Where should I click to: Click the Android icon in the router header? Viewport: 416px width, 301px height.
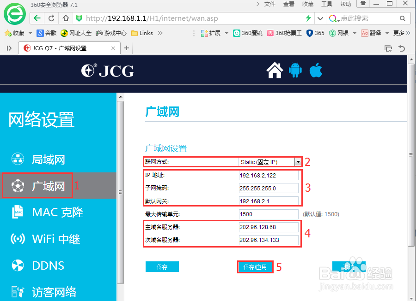click(x=295, y=70)
